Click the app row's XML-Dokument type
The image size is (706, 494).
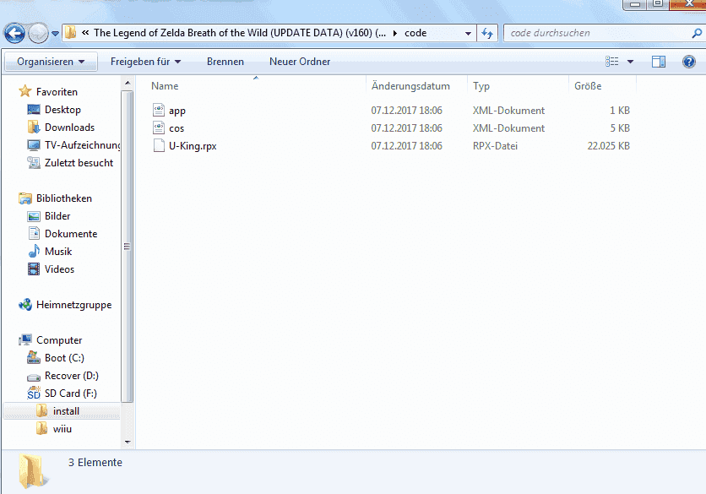(508, 111)
